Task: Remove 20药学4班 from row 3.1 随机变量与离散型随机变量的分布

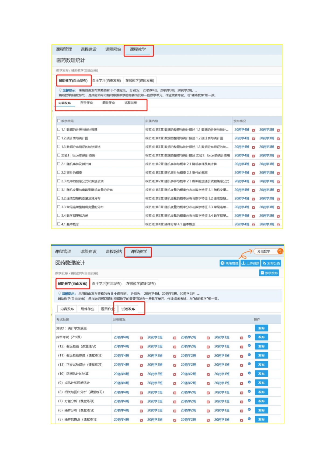Action: (x=253, y=190)
